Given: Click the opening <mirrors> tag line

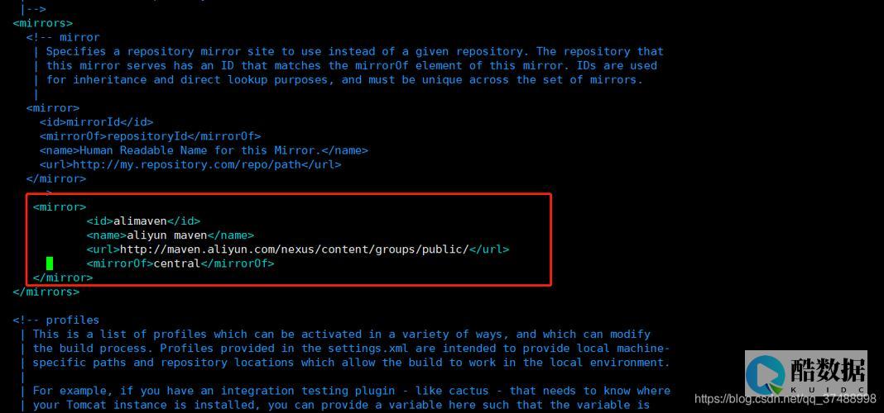Looking at the screenshot, I should click(43, 23).
